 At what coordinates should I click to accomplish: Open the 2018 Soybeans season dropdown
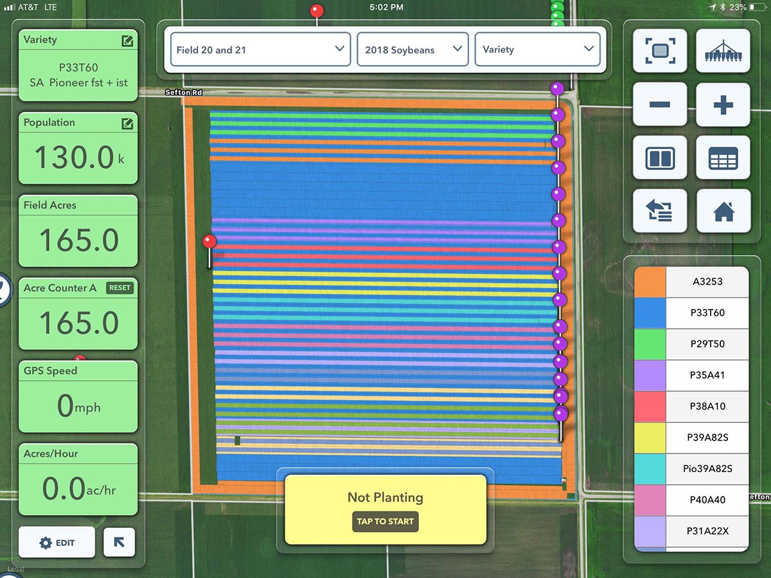click(x=412, y=49)
